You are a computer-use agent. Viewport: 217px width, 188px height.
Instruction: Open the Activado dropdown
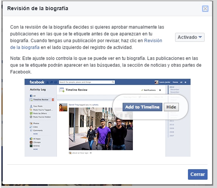click(x=190, y=37)
